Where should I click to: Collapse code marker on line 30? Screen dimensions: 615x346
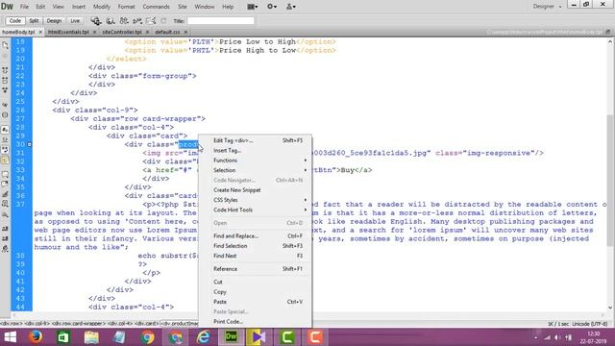pos(29,144)
